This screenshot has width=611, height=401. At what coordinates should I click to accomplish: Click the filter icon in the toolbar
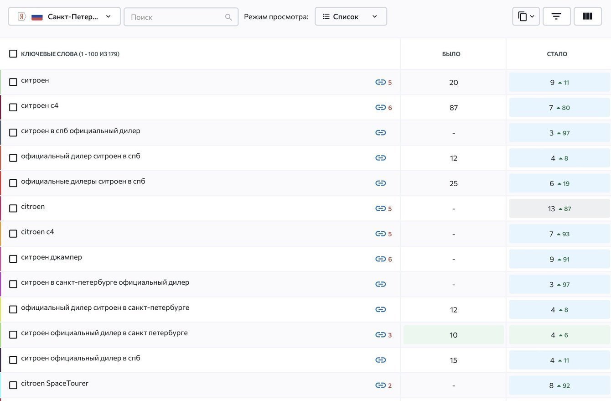[556, 16]
